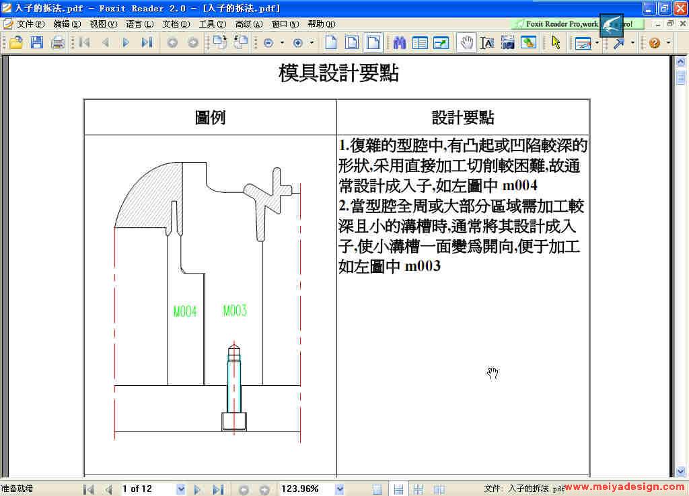Click the Save diskette icon
This screenshot has height=496, width=689.
(x=36, y=43)
